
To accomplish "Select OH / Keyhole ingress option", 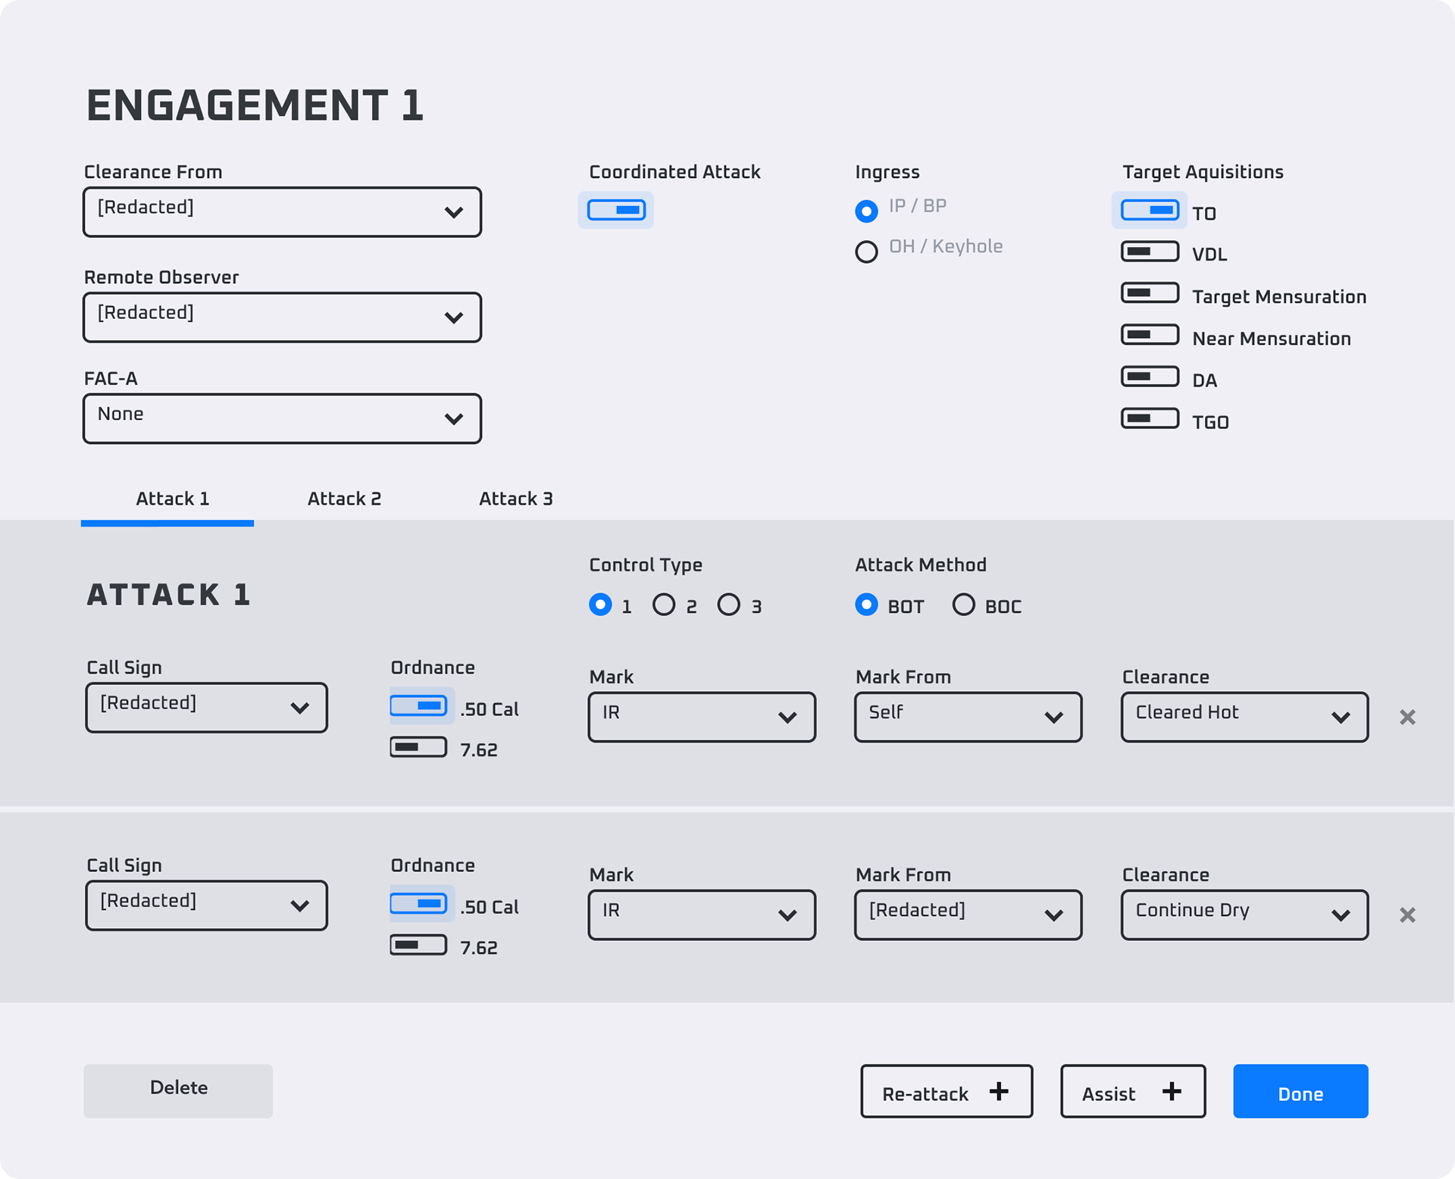I will (867, 251).
